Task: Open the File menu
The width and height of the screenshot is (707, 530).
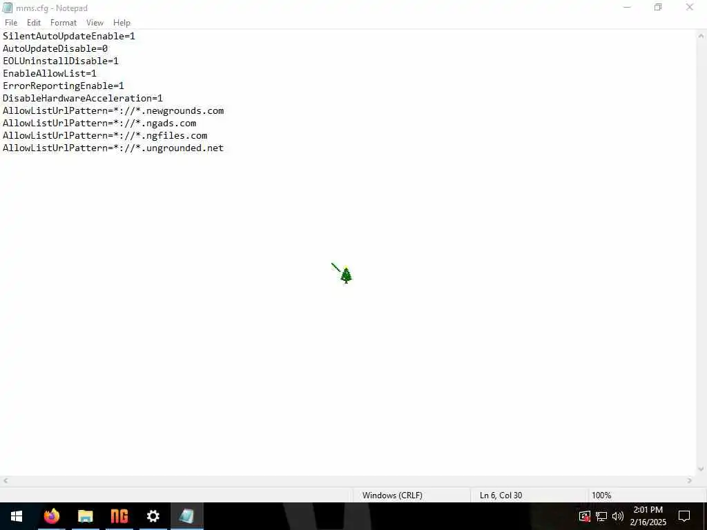Action: [x=11, y=23]
